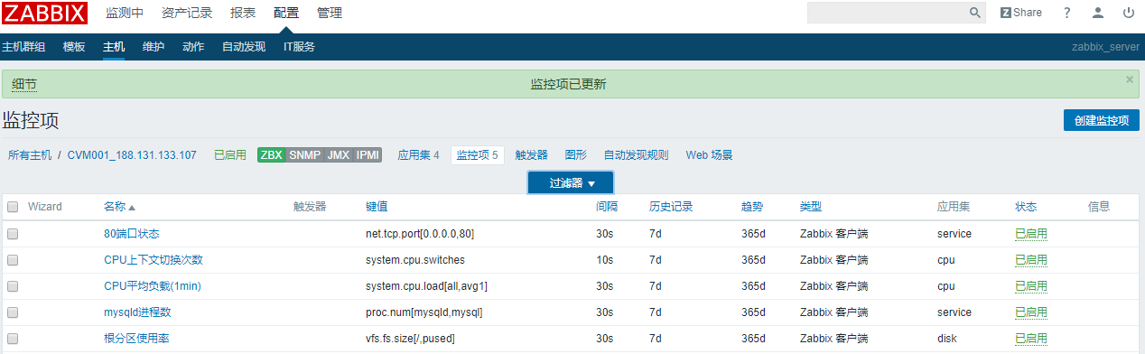
Task: Open the help question mark icon
Action: (x=1067, y=13)
